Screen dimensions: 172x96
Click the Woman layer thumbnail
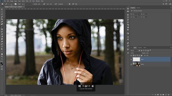(x=136, y=64)
